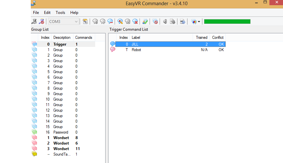Select Group 12 in the Group List
Screen dimensions: 283x163
pyautogui.click(x=63, y=110)
